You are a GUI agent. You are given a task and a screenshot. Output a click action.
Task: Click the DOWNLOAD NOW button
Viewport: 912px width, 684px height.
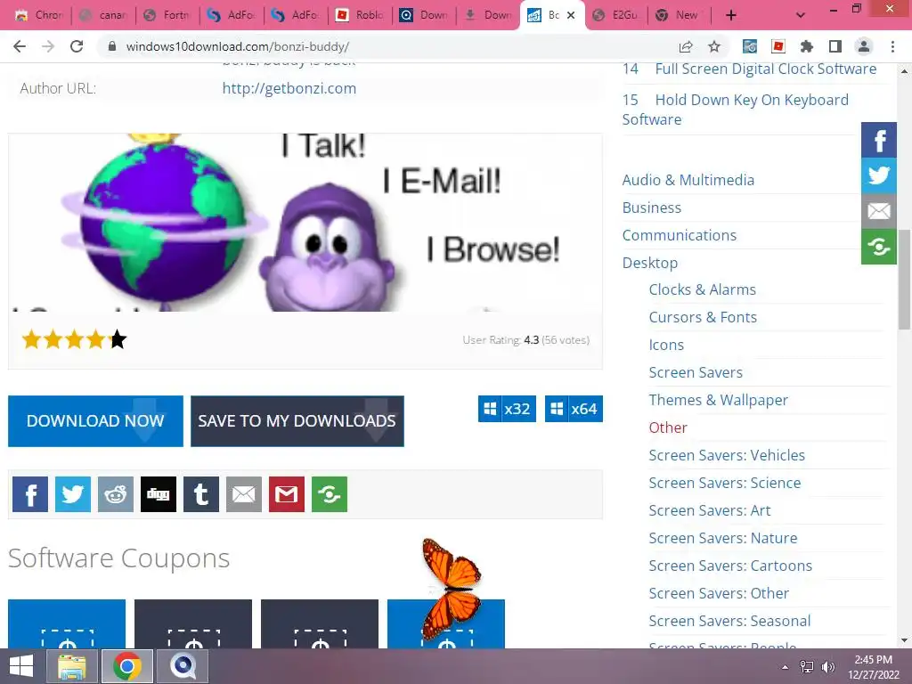click(95, 421)
